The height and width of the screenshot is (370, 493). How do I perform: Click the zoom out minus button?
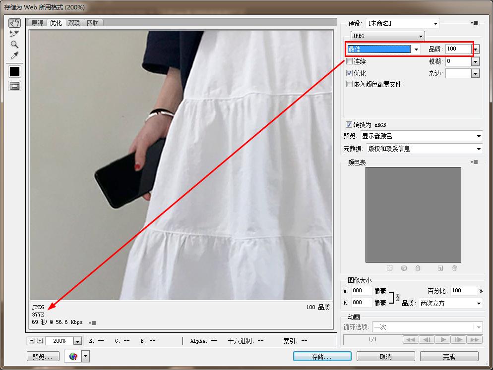(31, 340)
